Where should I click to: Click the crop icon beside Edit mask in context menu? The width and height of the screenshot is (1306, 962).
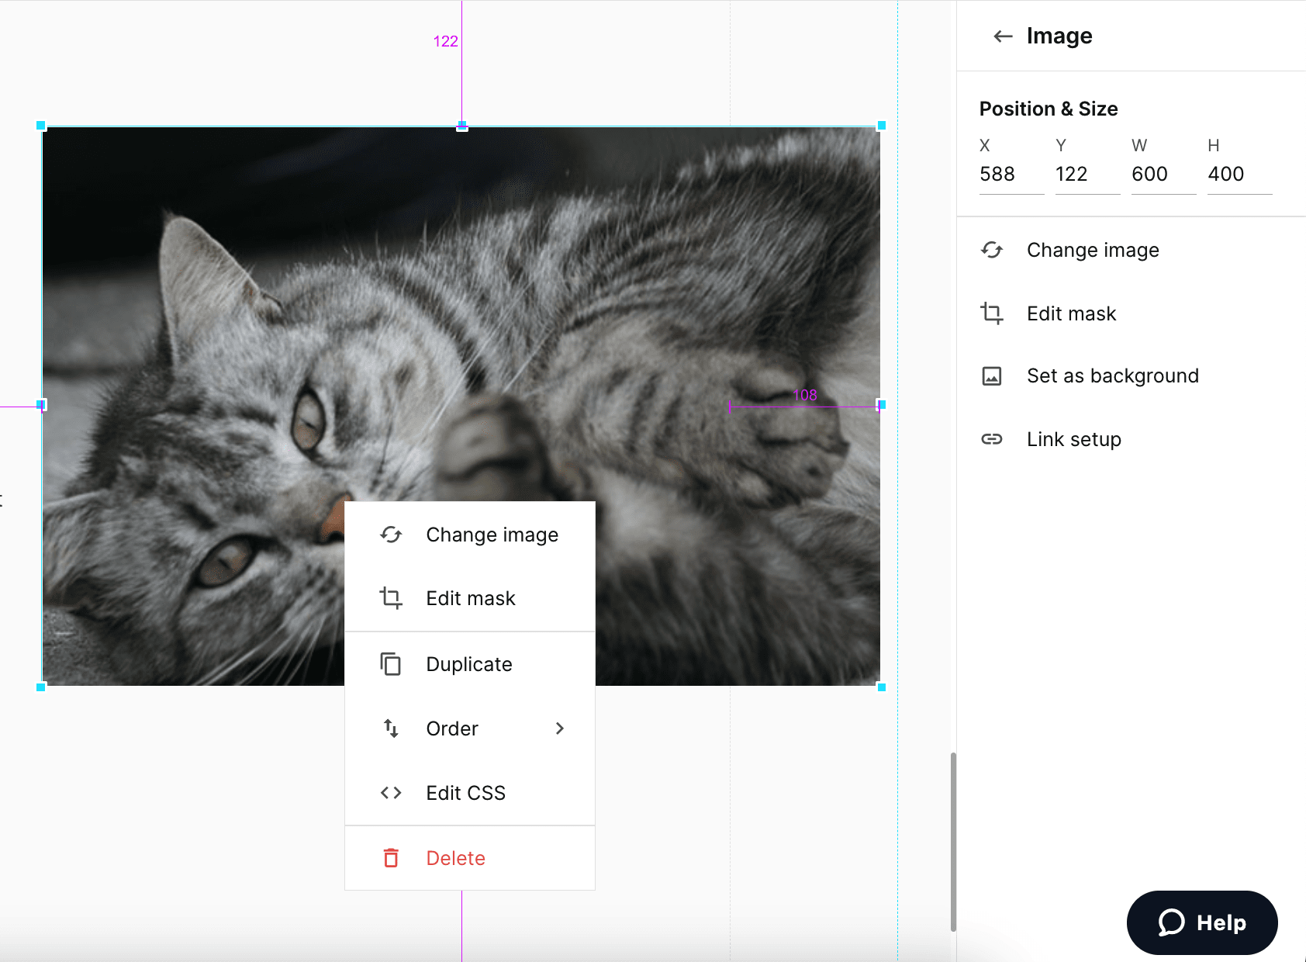(x=391, y=598)
